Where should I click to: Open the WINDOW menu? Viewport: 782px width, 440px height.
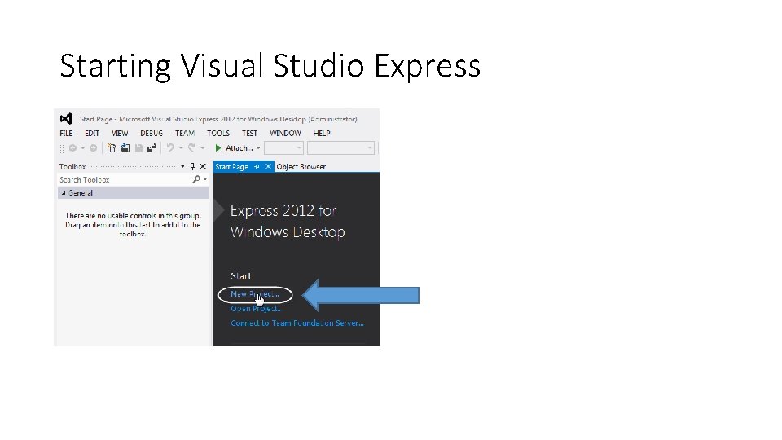[285, 133]
